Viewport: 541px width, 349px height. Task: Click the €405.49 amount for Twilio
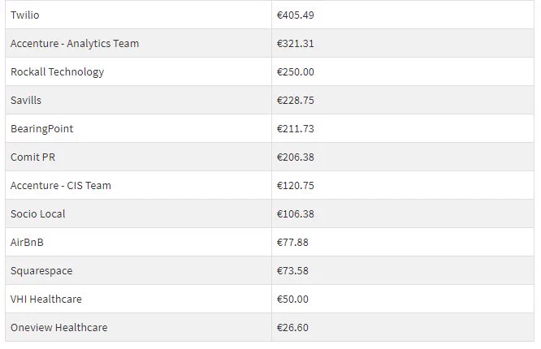296,15
